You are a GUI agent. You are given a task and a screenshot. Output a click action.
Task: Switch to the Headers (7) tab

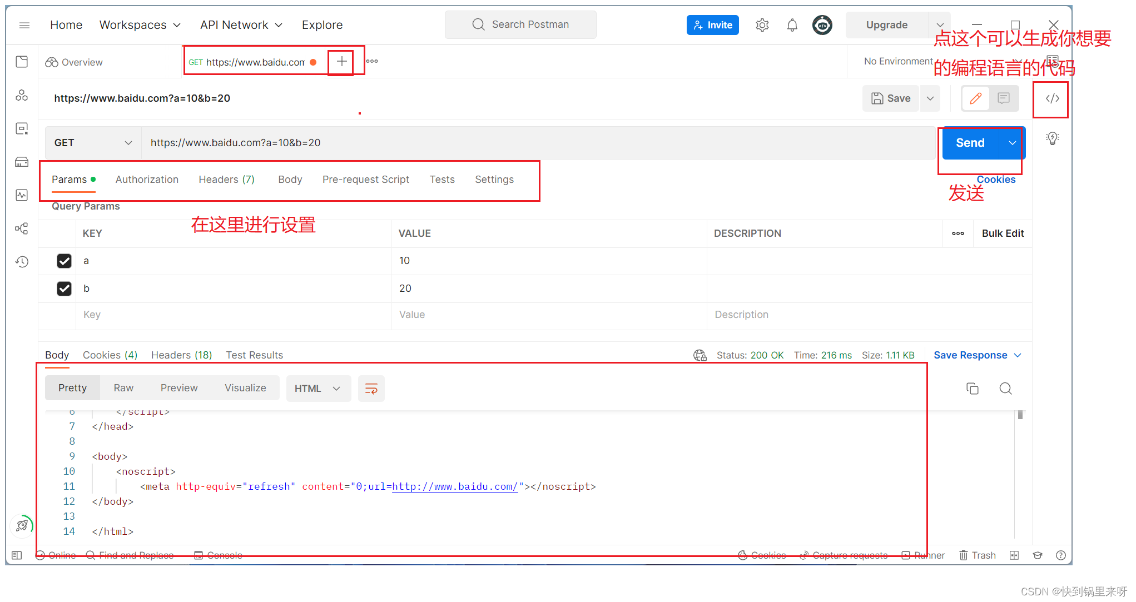226,180
